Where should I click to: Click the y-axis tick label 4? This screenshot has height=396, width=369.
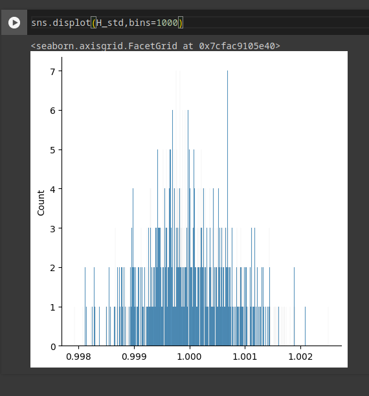[x=52, y=190]
